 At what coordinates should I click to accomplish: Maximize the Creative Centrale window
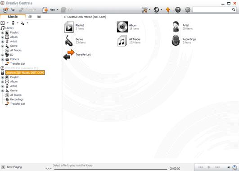(229, 3)
